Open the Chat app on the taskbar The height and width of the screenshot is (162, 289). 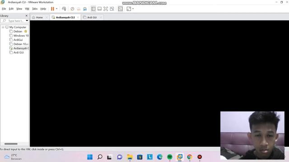click(120, 157)
